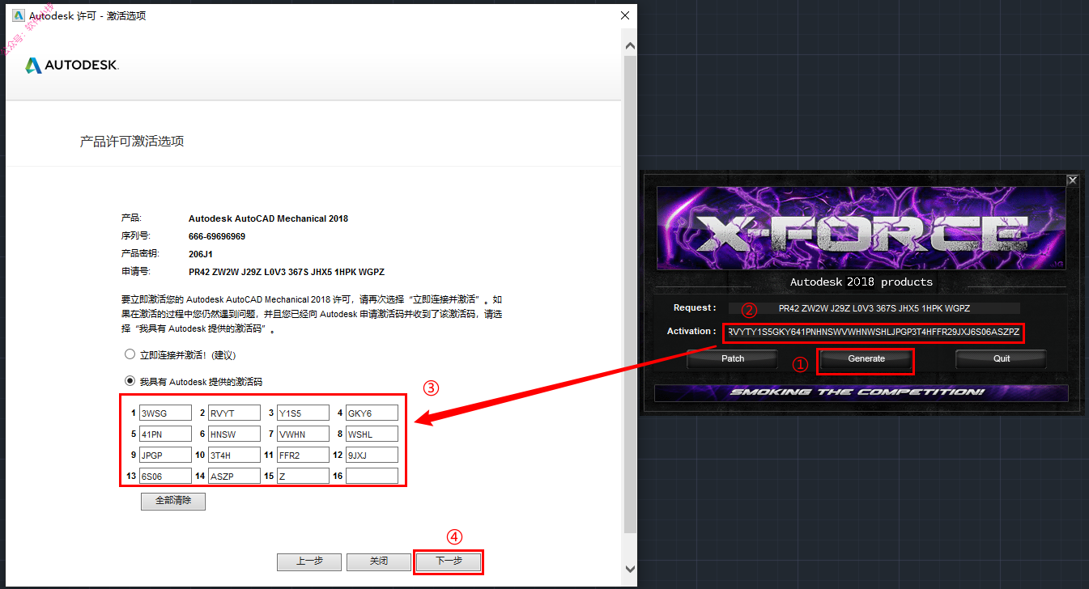
Task: Click the 关闭 button at bottom
Action: [379, 561]
